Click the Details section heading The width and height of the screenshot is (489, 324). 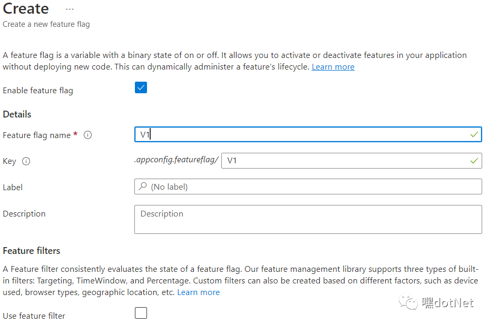tap(17, 114)
